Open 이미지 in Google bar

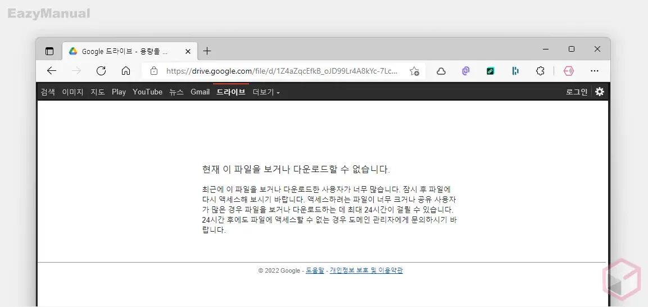72,92
